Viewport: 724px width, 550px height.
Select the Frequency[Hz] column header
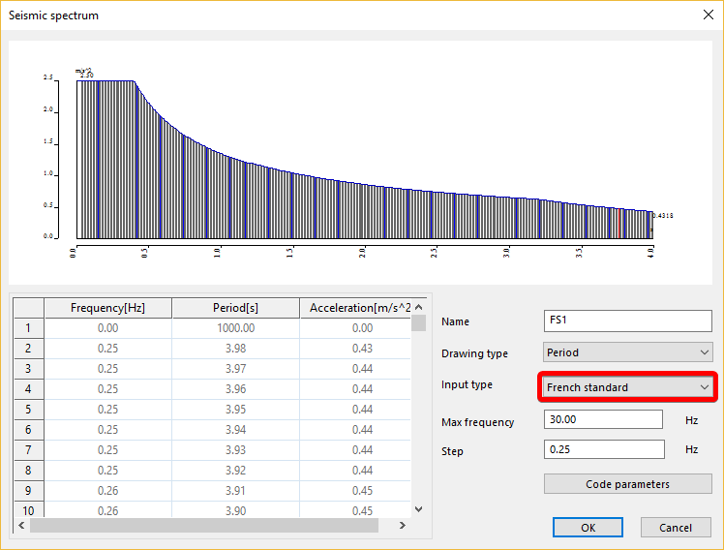coord(107,308)
